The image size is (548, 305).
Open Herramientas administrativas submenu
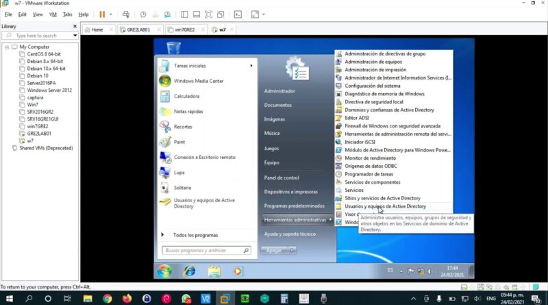pyautogui.click(x=297, y=219)
